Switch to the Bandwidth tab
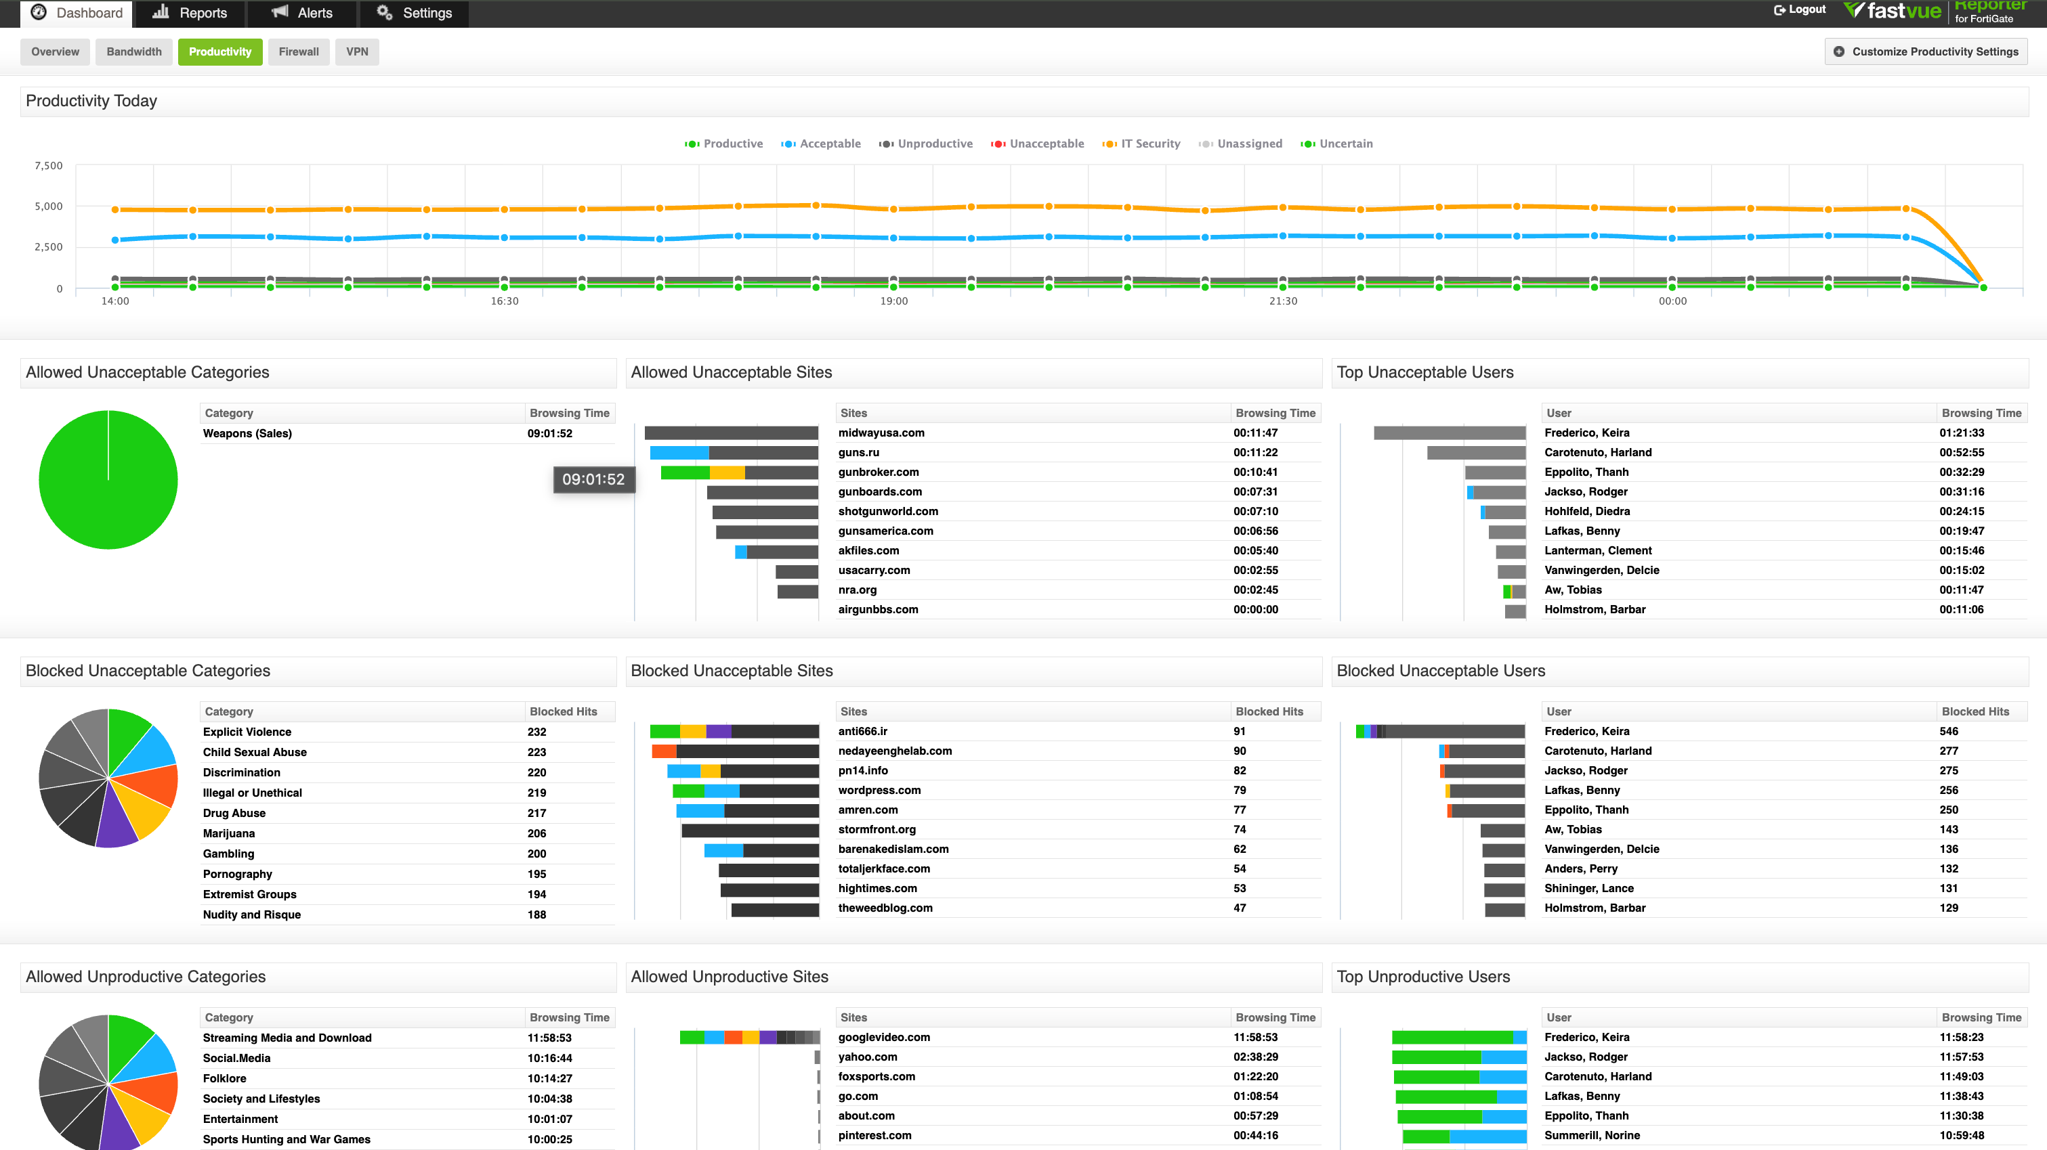Screen dimensions: 2047x1150 coord(133,51)
